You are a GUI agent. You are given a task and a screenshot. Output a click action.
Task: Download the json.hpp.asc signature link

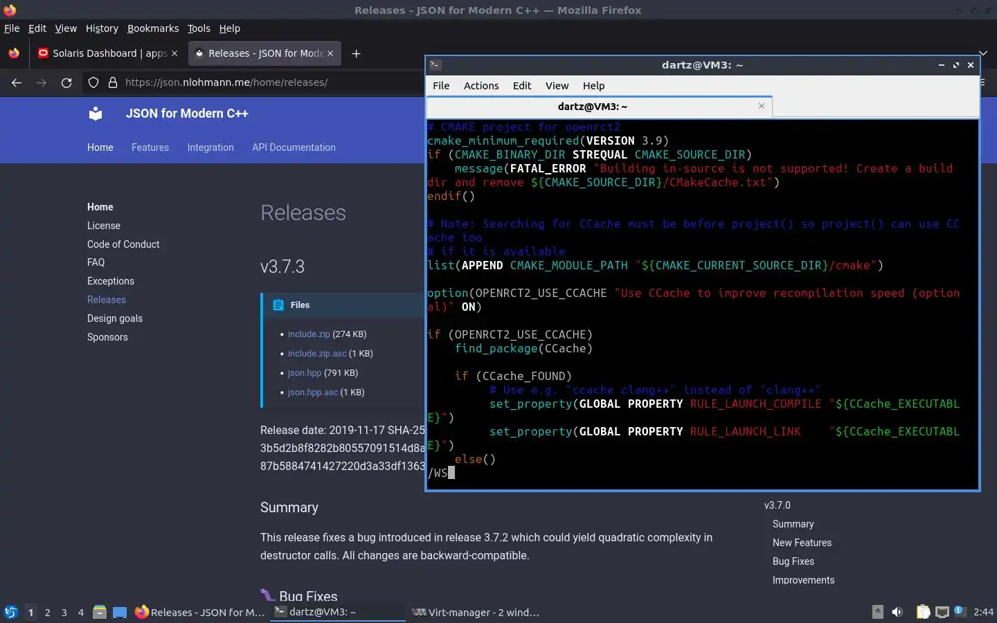pyautogui.click(x=313, y=392)
